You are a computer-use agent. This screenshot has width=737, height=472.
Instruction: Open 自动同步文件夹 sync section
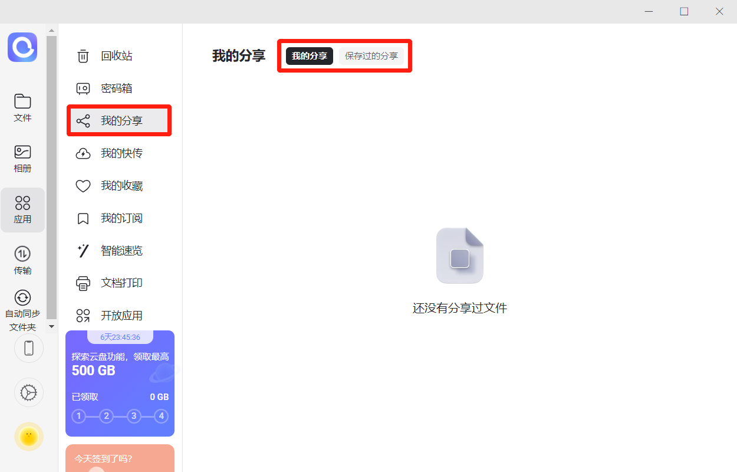[x=22, y=310]
